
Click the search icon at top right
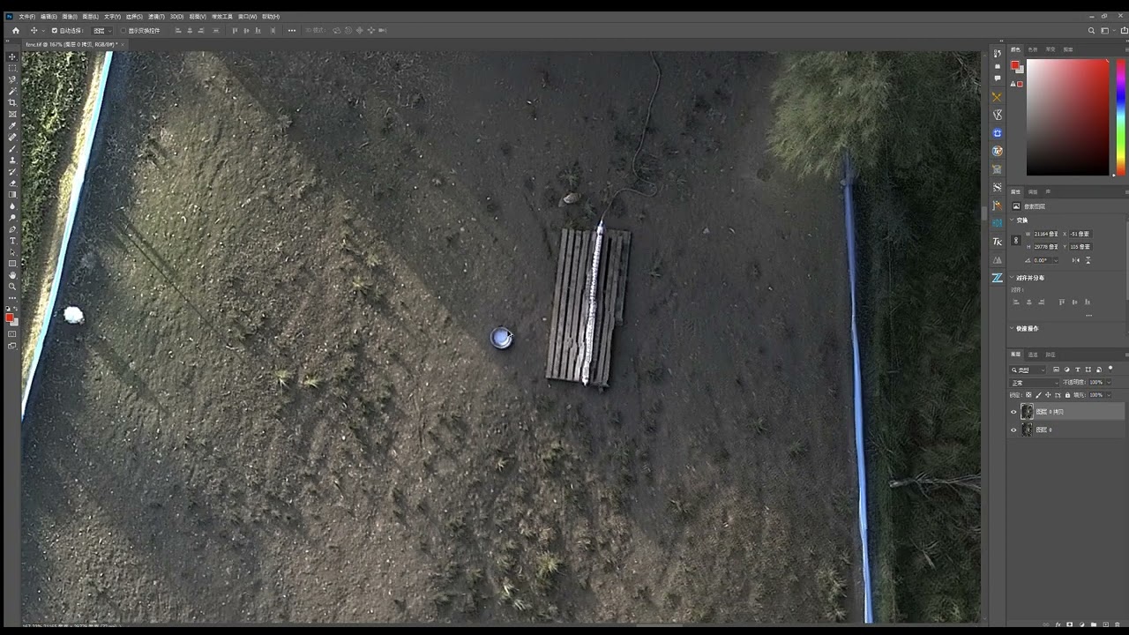[x=1091, y=31]
